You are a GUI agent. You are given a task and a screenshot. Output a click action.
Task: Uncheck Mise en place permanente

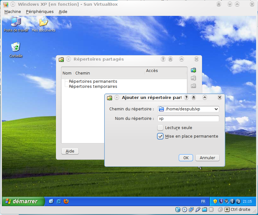coord(160,136)
